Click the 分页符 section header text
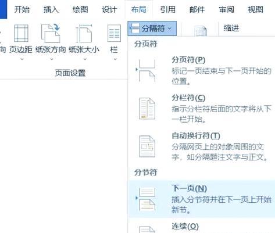275x233 pixels. [x=145, y=44]
